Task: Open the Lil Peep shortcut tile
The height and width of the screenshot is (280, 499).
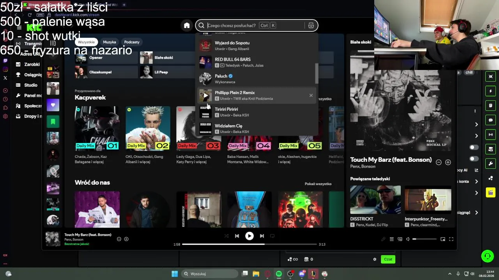Action: coord(168,72)
